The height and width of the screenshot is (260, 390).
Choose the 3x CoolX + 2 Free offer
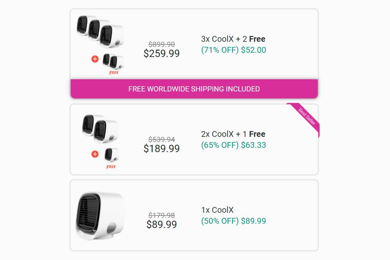tap(233, 39)
